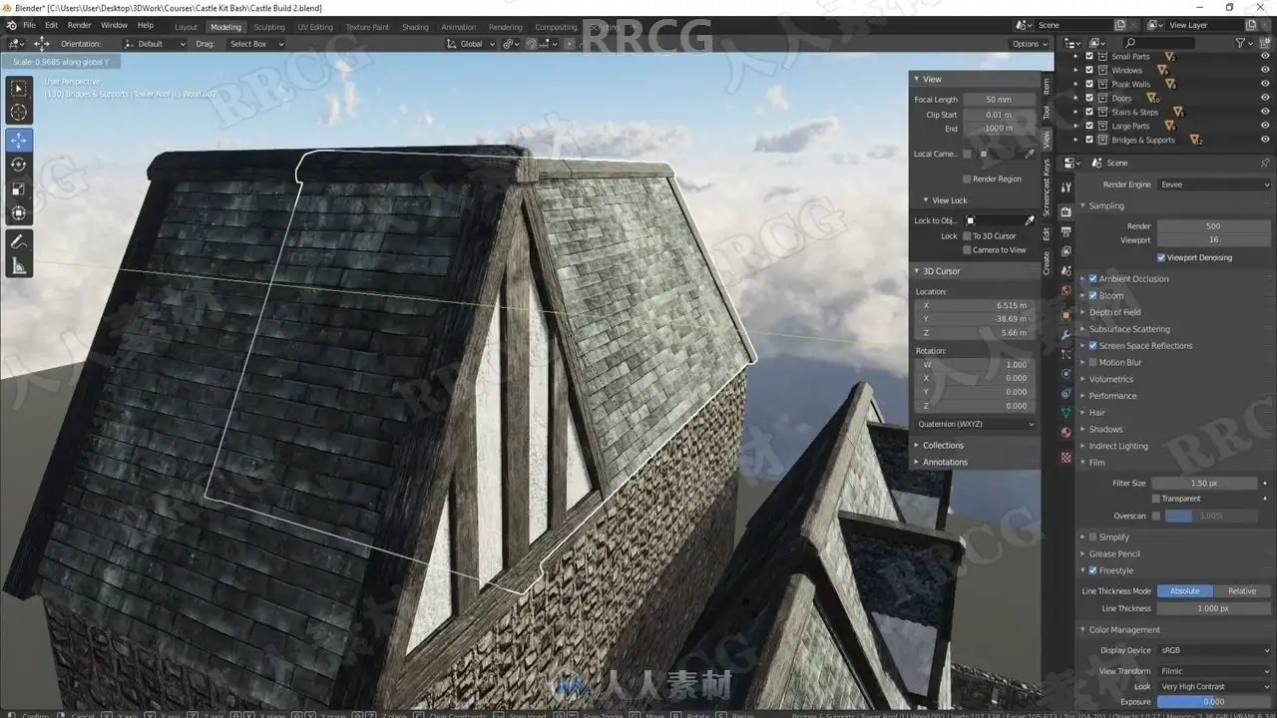Select Relative line thickness mode
1277x718 pixels.
click(x=1242, y=591)
